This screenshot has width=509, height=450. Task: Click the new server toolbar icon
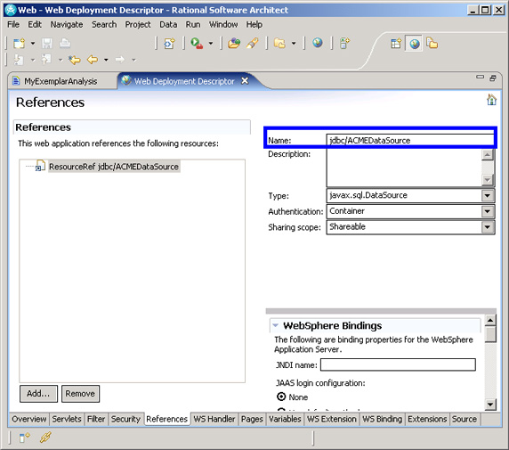(x=344, y=44)
